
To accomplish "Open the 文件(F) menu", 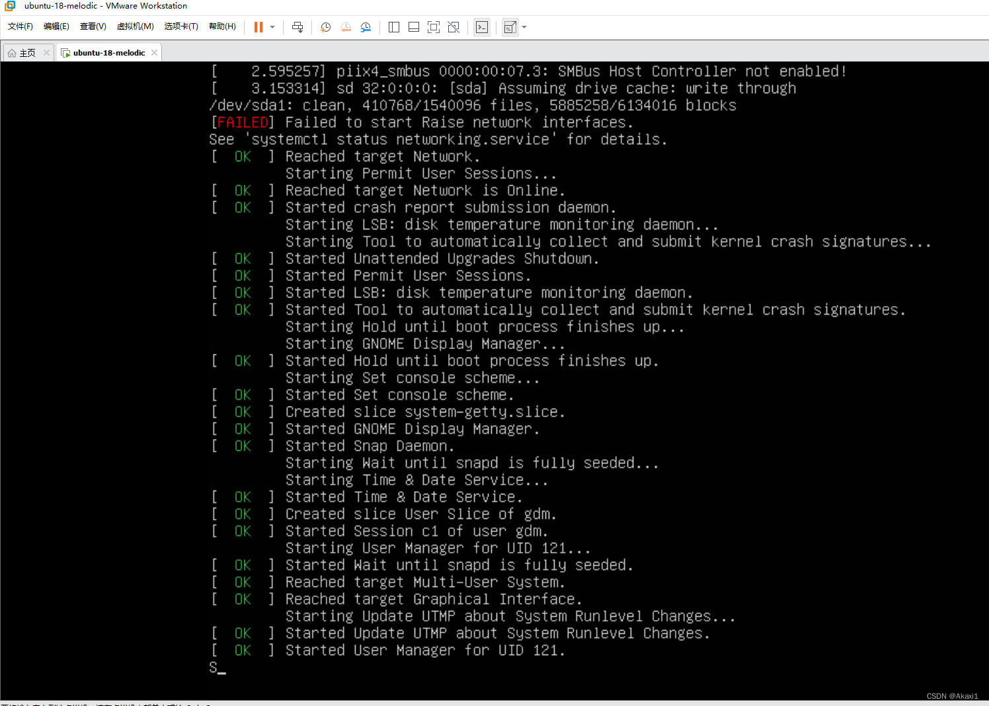I will [20, 26].
